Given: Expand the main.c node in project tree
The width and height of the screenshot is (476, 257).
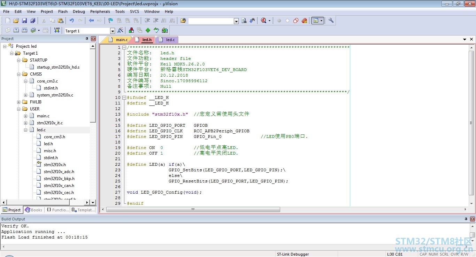Looking at the screenshot, I should [x=25, y=116].
